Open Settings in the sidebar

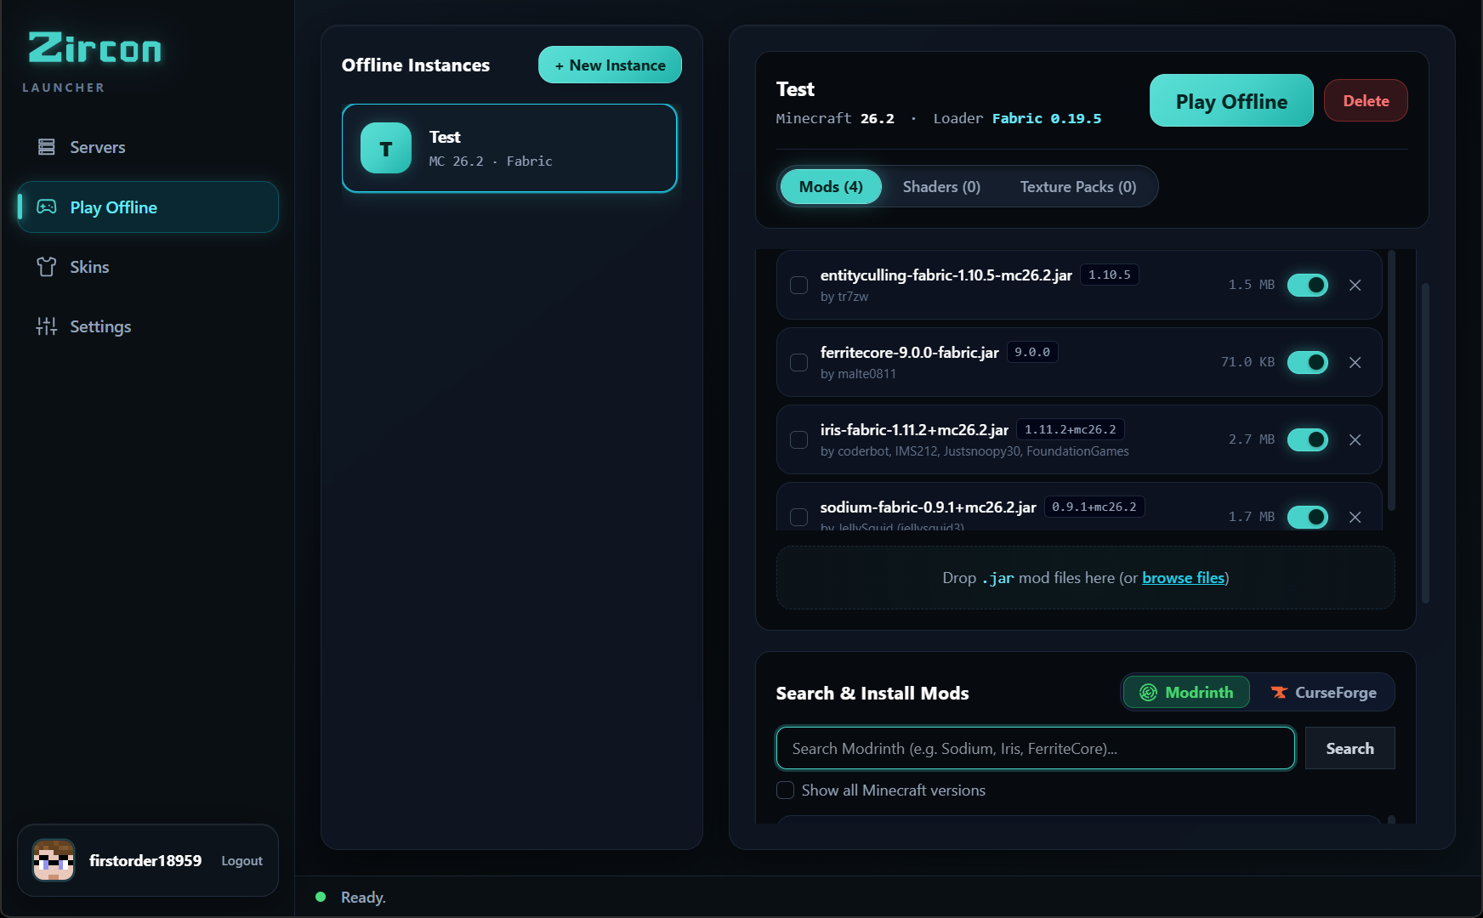coord(148,326)
